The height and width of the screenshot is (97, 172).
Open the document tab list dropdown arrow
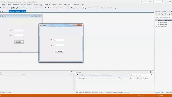153,11
